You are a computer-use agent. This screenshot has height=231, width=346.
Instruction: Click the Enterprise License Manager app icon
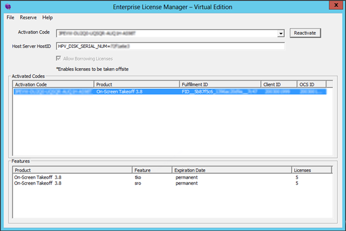pos(8,6)
